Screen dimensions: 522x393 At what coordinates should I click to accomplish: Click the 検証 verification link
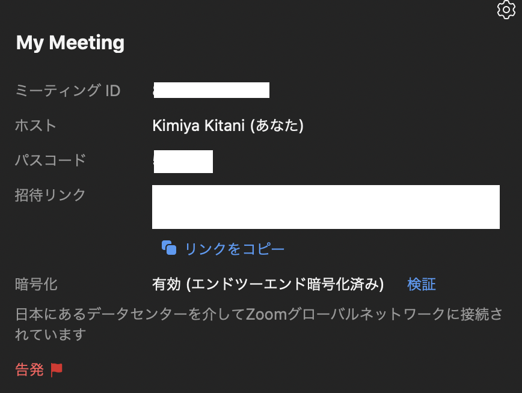(x=422, y=284)
